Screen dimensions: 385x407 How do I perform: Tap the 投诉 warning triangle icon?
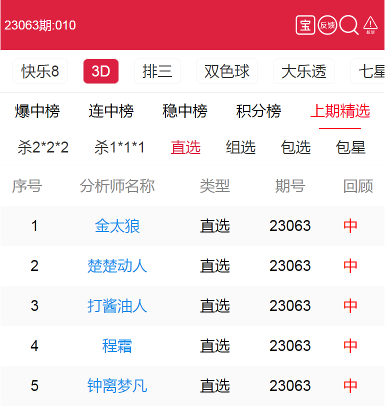(370, 25)
